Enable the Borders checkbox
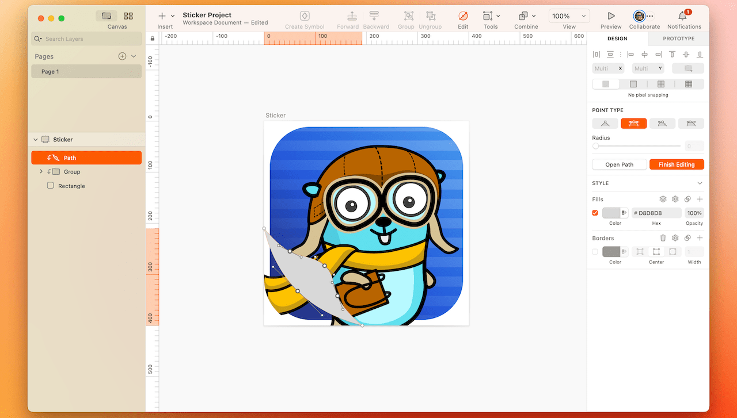This screenshot has height=418, width=737. (x=595, y=252)
